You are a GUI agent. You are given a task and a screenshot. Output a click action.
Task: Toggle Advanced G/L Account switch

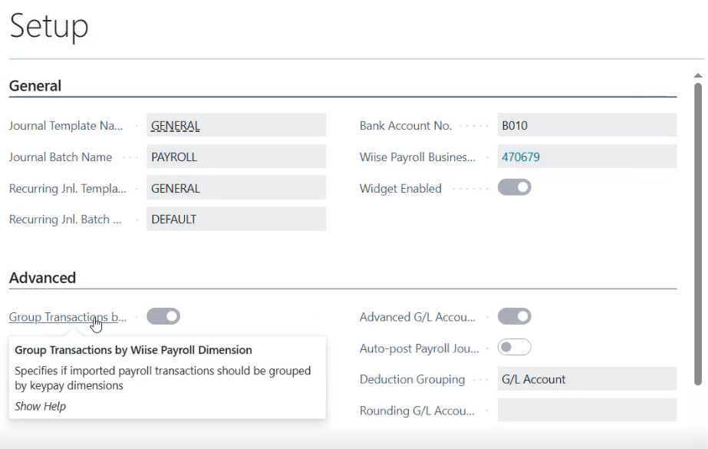click(x=514, y=316)
